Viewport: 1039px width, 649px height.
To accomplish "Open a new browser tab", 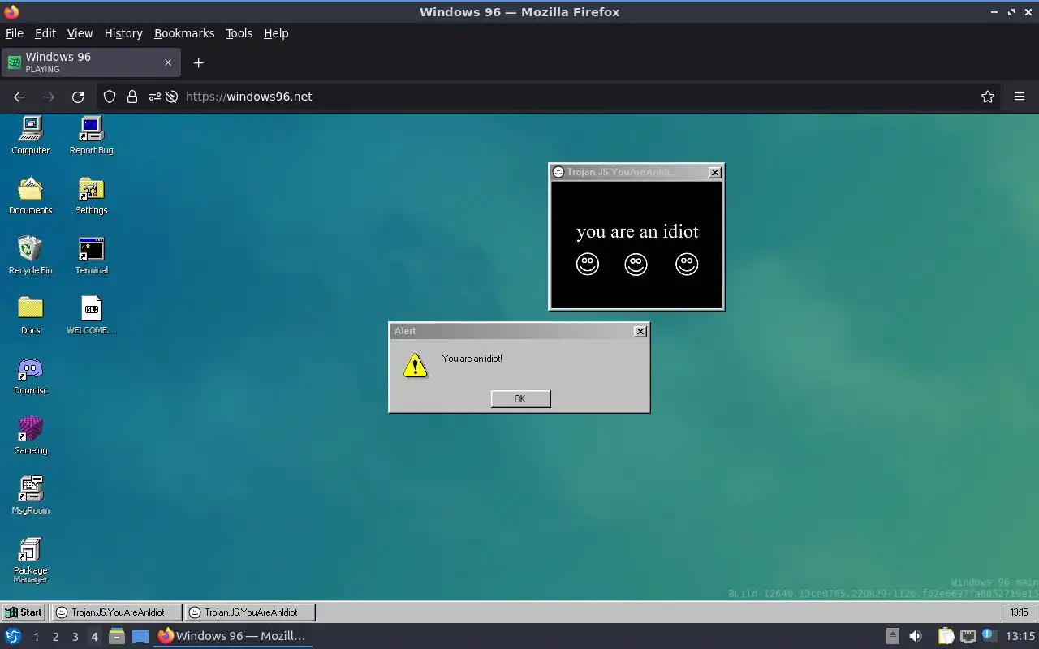I will click(x=198, y=62).
